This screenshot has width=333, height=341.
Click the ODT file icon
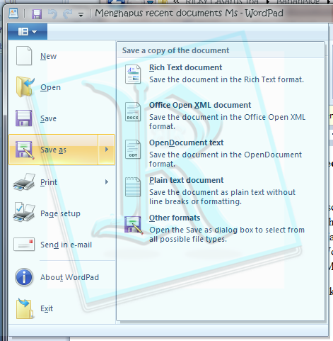[133, 150]
